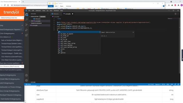
Task: Click the errors and warnings status bar indicator
Action: pos(28,84)
